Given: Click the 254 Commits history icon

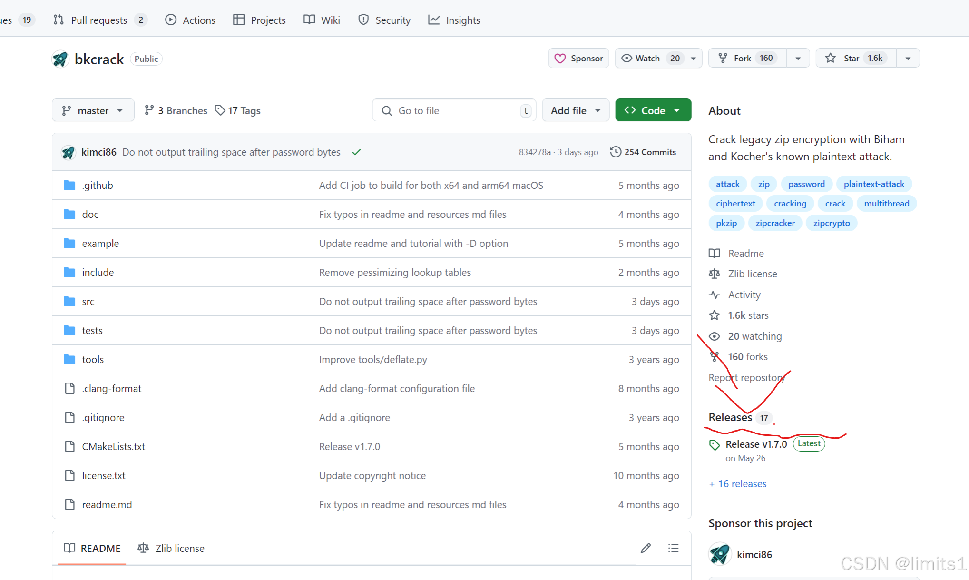Looking at the screenshot, I should pyautogui.click(x=616, y=152).
